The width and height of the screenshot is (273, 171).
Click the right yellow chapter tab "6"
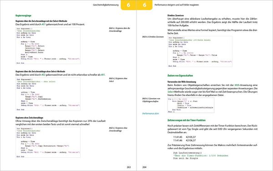point(145,5)
